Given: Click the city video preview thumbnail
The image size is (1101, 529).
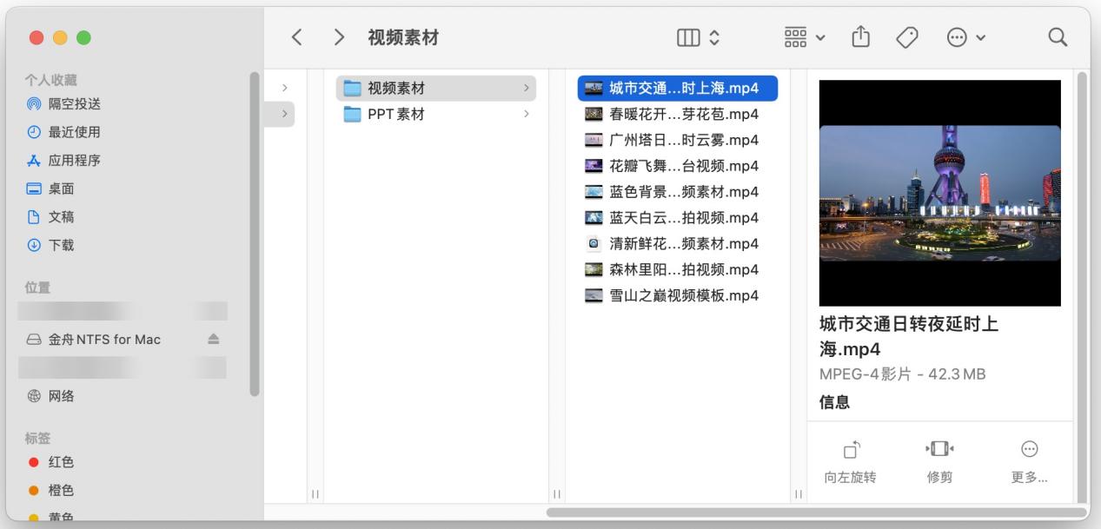Looking at the screenshot, I should (939, 193).
